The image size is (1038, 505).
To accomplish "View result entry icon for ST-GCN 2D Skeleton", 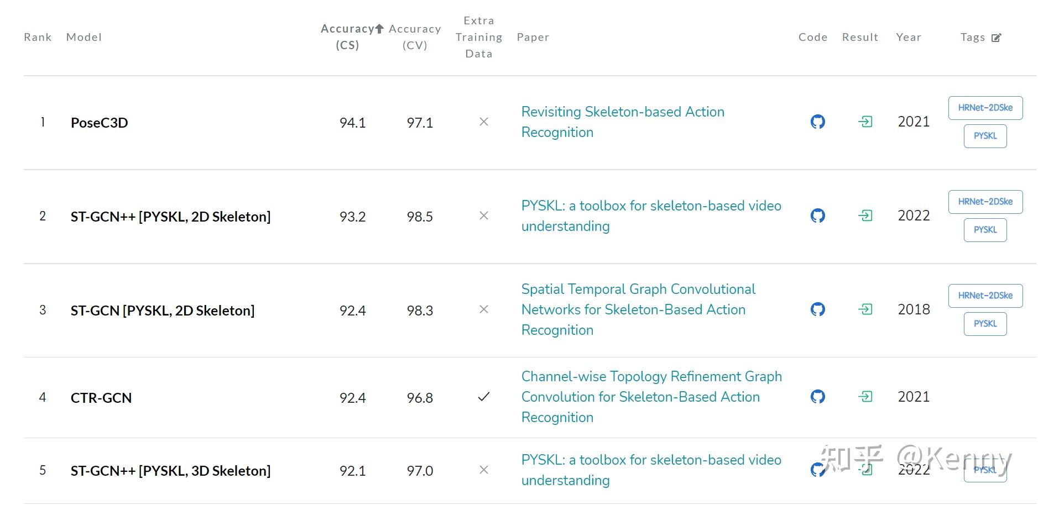I will click(865, 309).
